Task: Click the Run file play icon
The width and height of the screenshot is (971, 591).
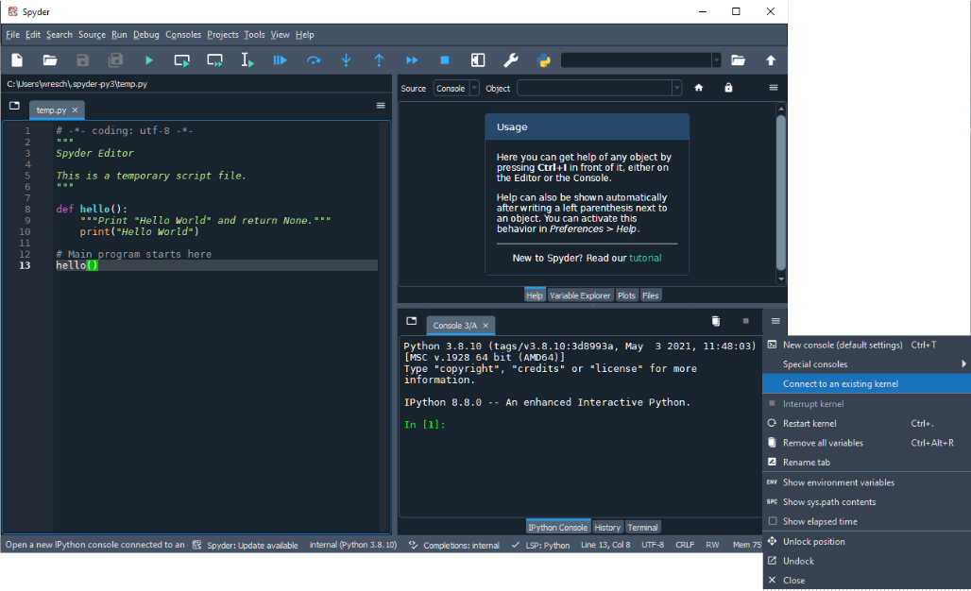Action: point(149,60)
